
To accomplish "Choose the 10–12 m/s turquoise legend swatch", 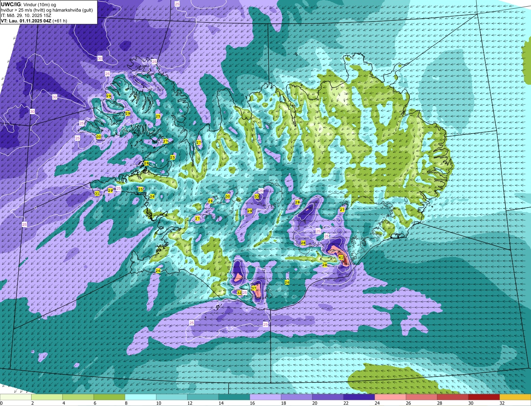I will click(x=172, y=397).
